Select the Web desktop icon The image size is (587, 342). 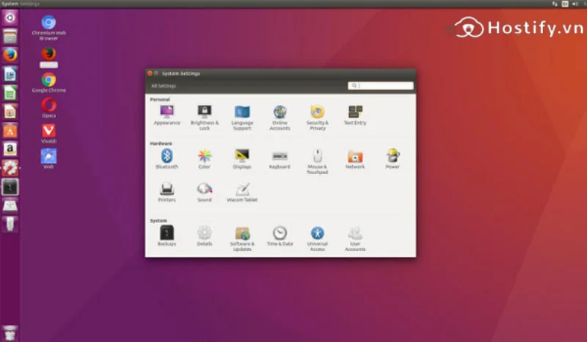[x=48, y=159]
